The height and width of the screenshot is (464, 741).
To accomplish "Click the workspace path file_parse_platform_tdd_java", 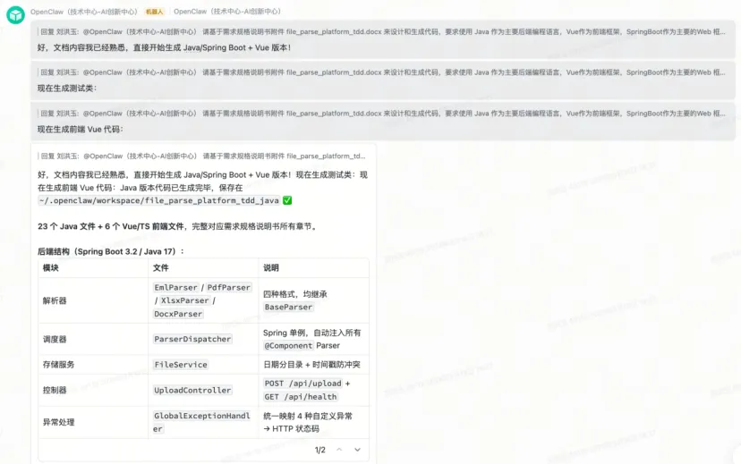I will click(158, 200).
